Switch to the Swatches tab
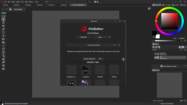 (176, 5)
